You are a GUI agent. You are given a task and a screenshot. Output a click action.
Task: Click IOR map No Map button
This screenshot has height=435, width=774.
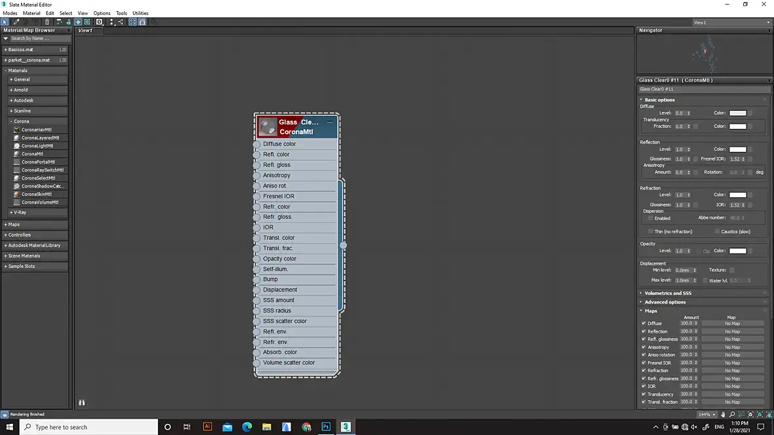coord(733,386)
